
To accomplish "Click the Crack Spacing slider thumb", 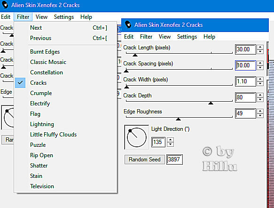I will click(x=126, y=71).
